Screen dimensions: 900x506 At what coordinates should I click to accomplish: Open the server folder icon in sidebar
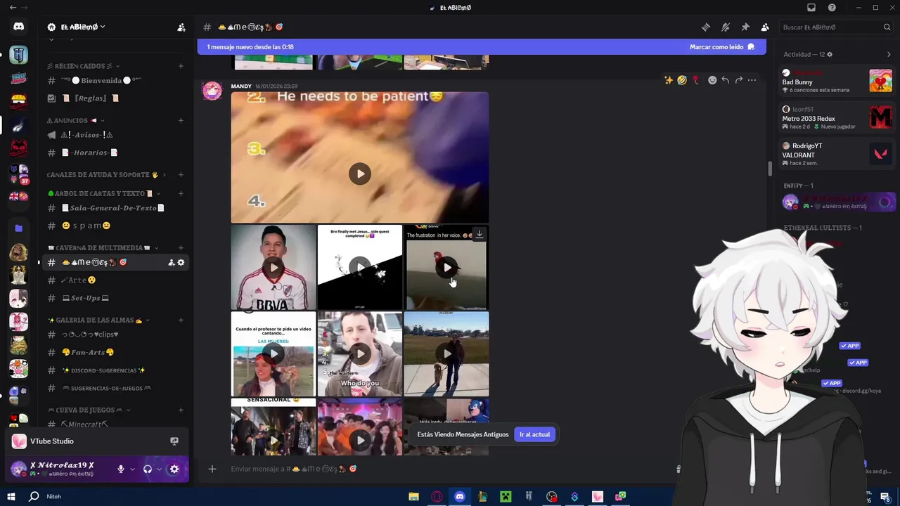(19, 228)
